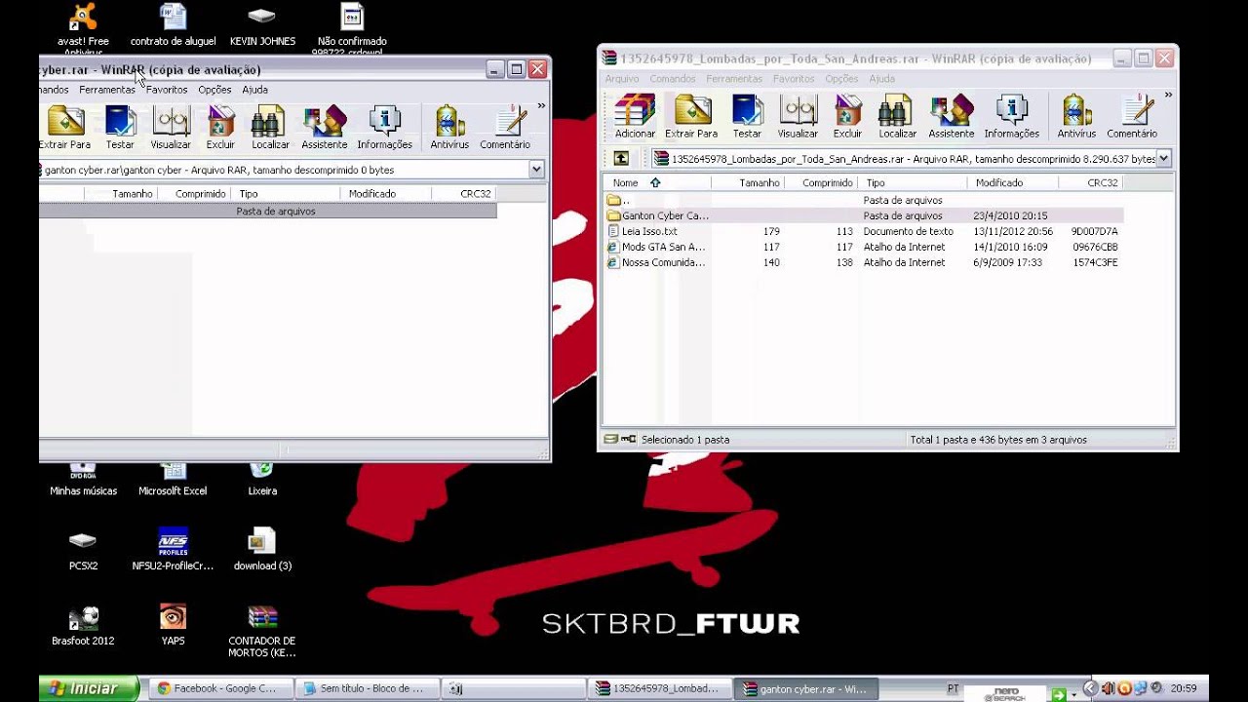1248x702 pixels.
Task: Show more toolbar buttons in ganton cyber window
Action: click(x=541, y=106)
